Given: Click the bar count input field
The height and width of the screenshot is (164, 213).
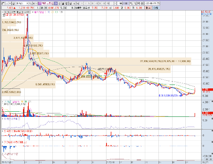Looking at the screenshot, I should coord(120,3).
